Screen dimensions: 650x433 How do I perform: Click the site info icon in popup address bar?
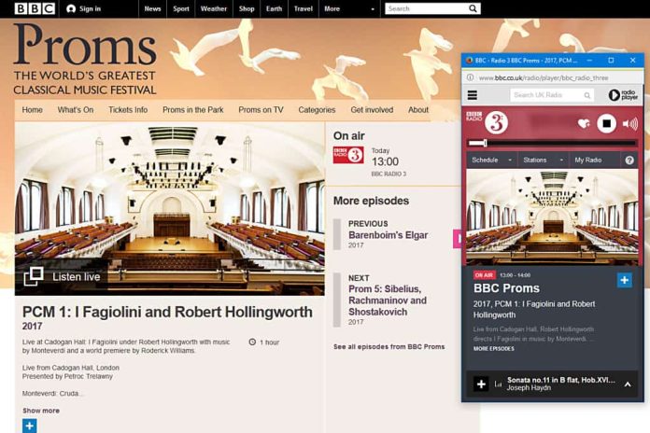(470, 77)
